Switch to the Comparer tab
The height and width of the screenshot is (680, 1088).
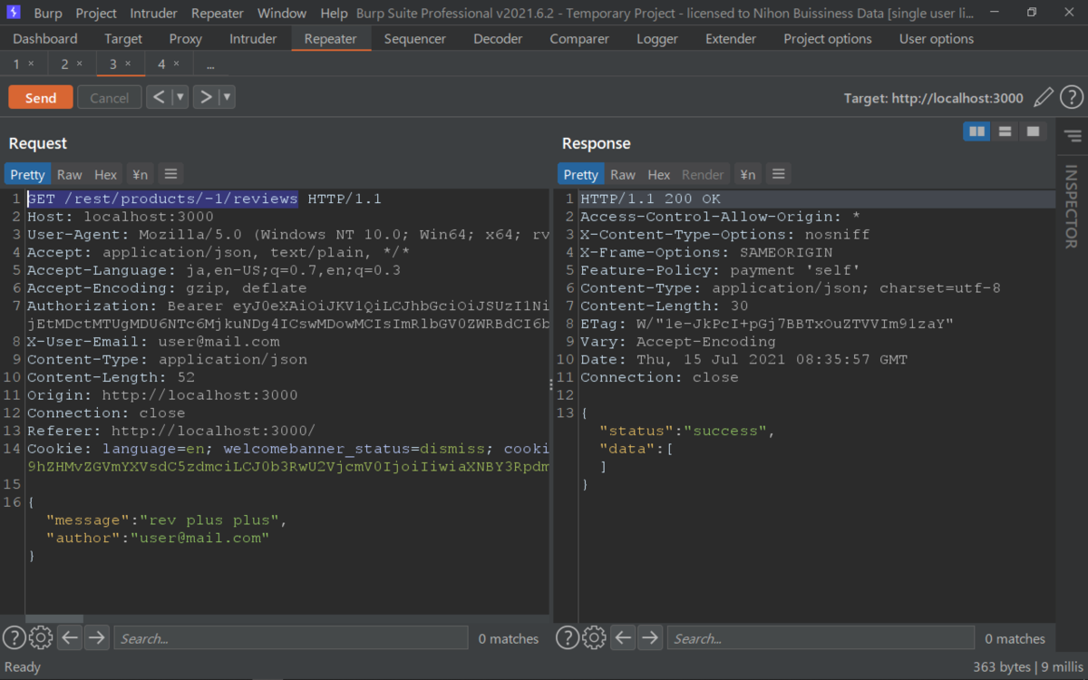click(579, 39)
